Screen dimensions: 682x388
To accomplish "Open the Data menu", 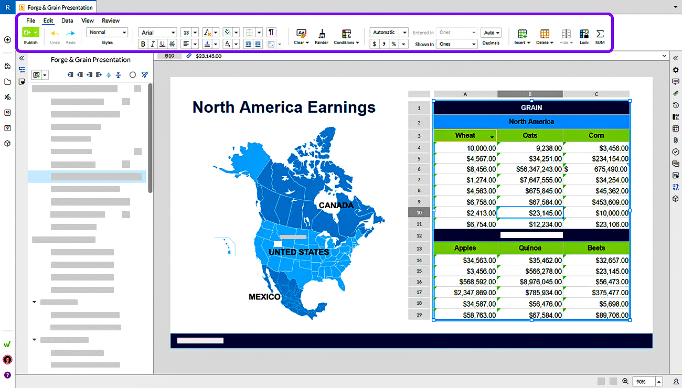I will point(67,20).
